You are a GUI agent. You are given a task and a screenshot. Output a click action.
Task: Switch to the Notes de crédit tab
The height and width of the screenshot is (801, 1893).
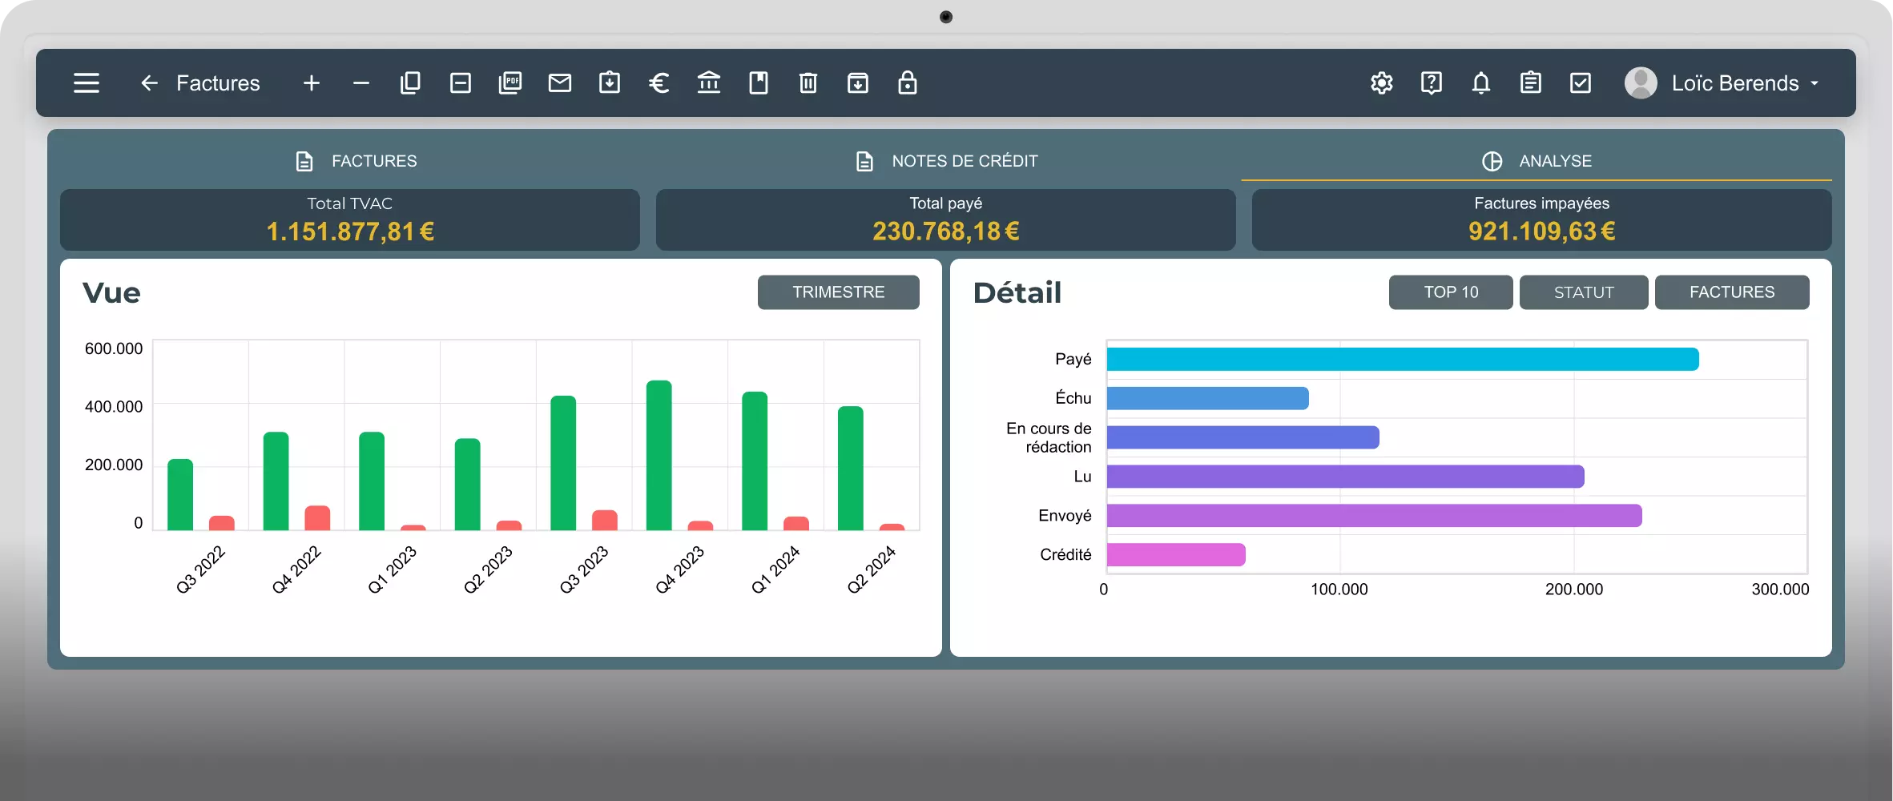click(x=946, y=161)
